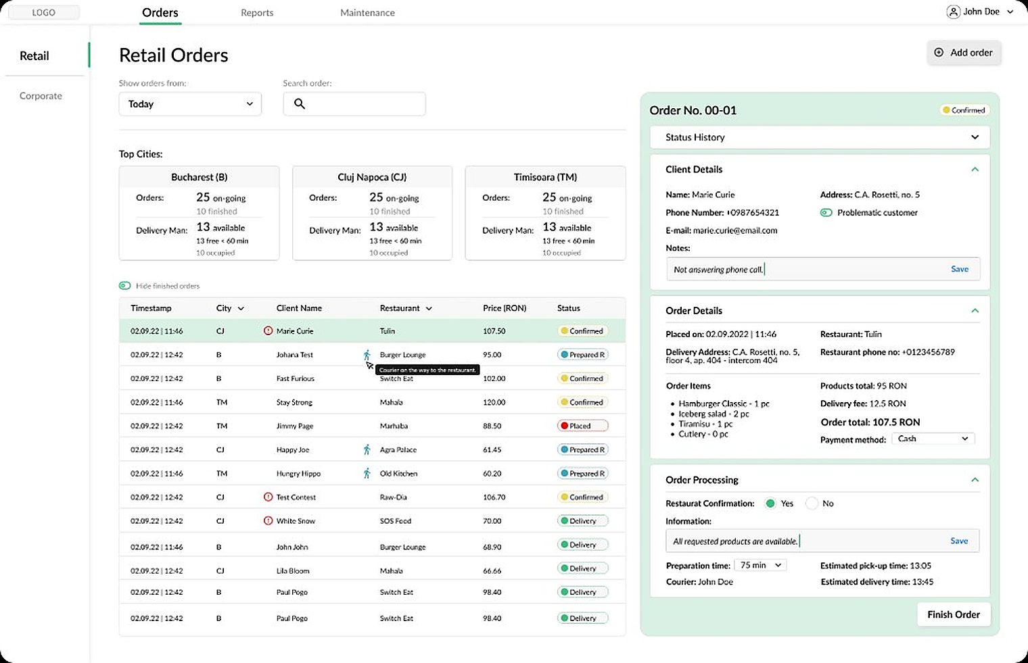The width and height of the screenshot is (1028, 663).
Task: Expand the Status History section
Action: (820, 137)
